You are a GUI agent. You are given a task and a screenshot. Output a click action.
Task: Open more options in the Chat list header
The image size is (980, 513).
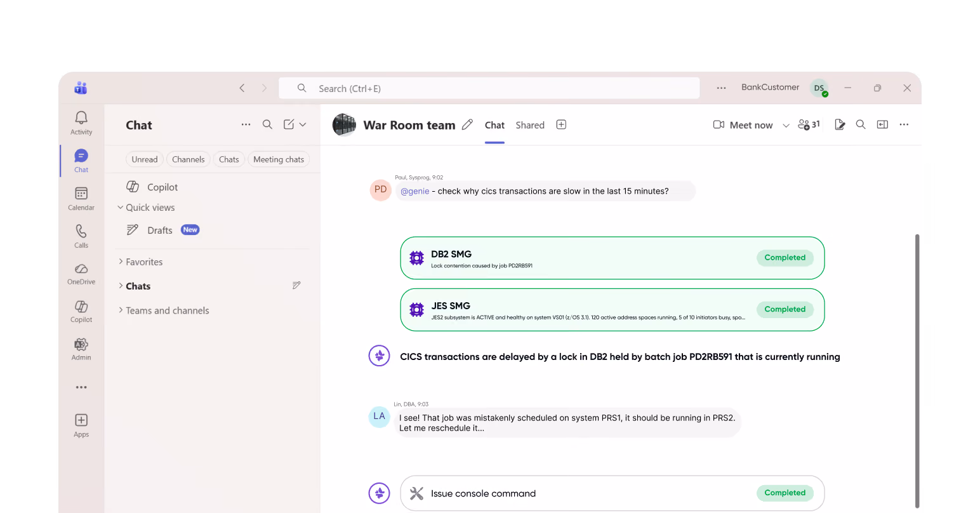point(246,124)
